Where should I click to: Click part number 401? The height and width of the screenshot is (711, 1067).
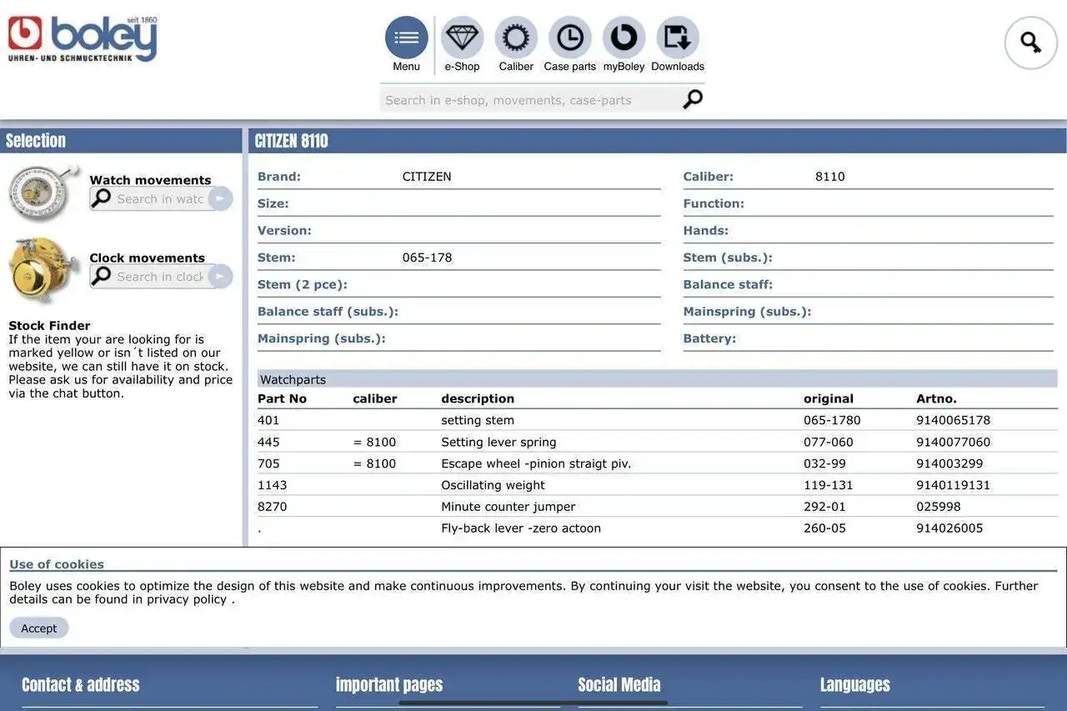tap(268, 420)
